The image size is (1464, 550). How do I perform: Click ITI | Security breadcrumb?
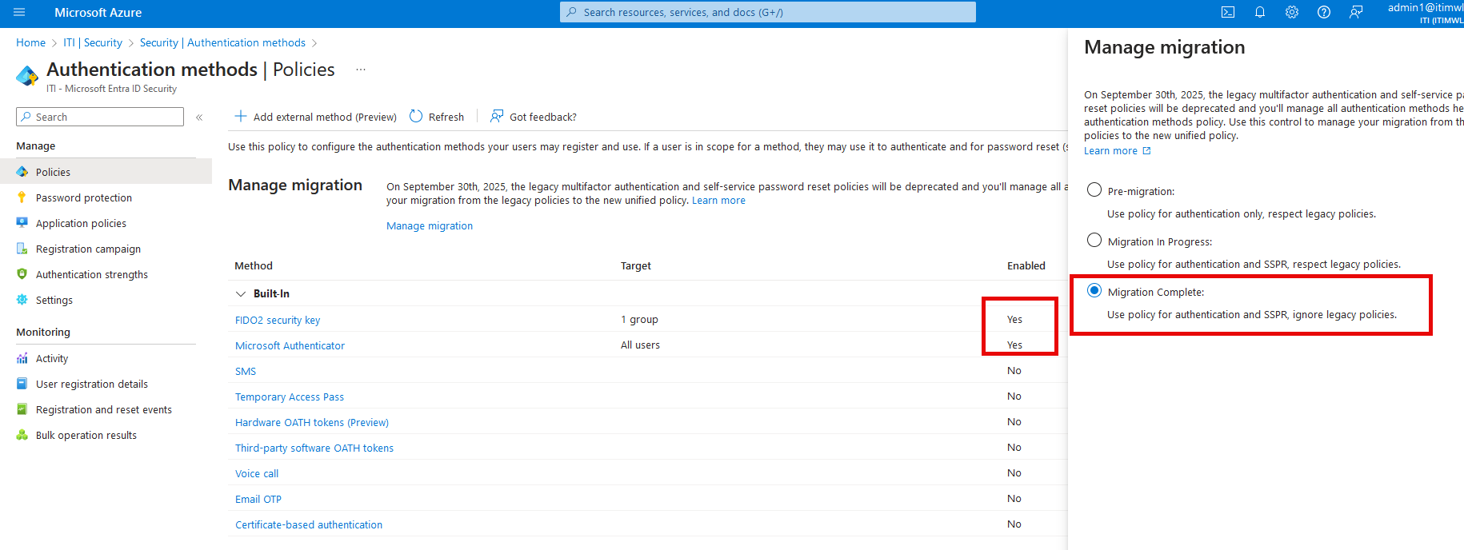[x=93, y=43]
